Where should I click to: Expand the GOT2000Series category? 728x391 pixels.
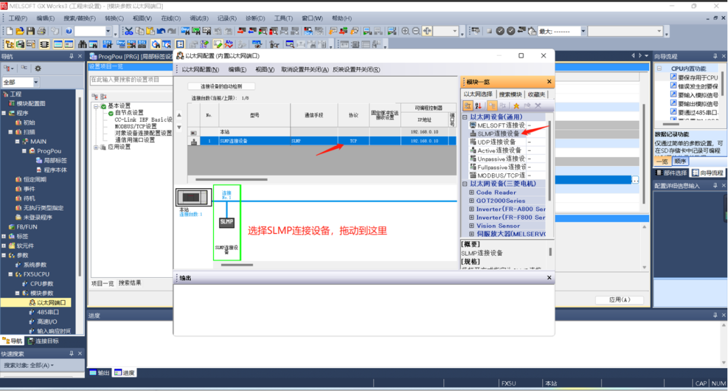(472, 201)
